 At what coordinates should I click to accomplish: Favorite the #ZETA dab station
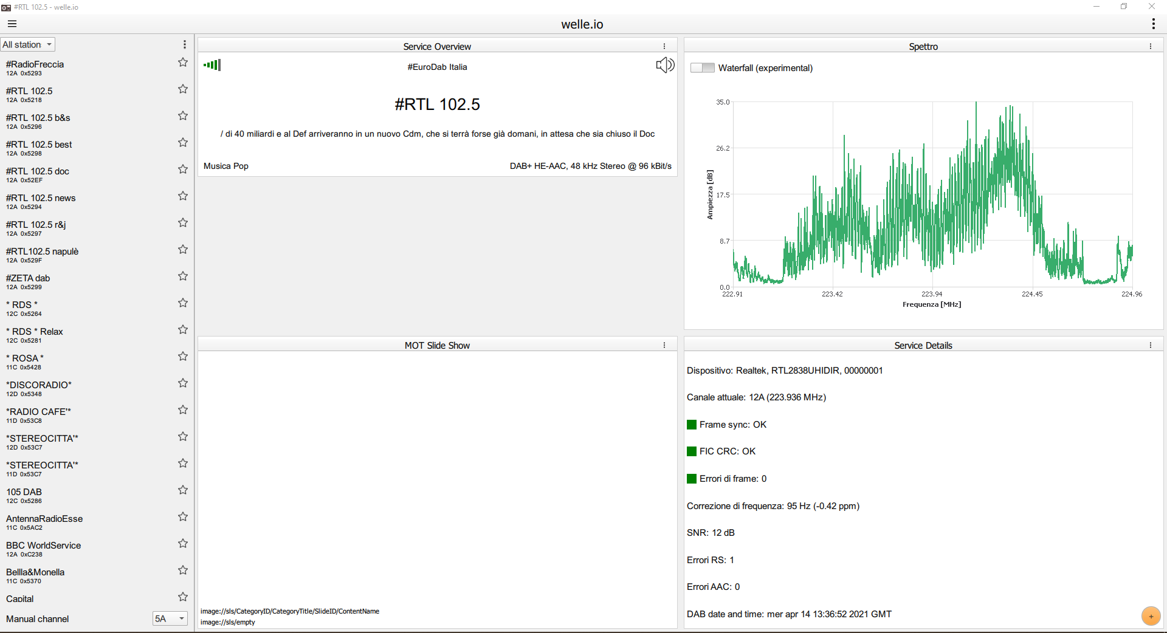183,276
